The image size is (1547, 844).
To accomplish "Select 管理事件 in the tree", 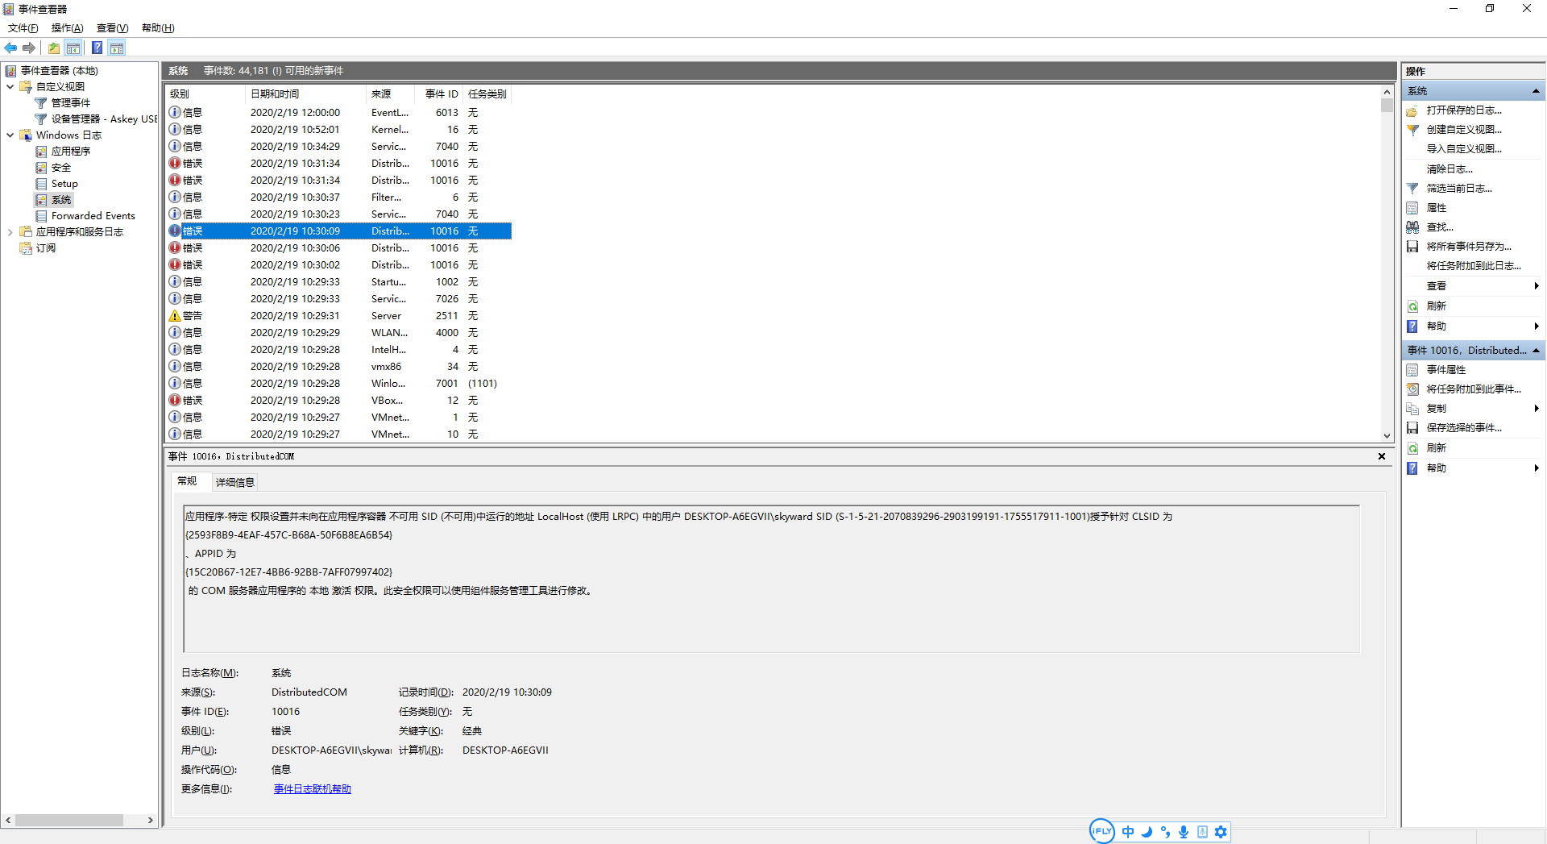I will 71,103.
